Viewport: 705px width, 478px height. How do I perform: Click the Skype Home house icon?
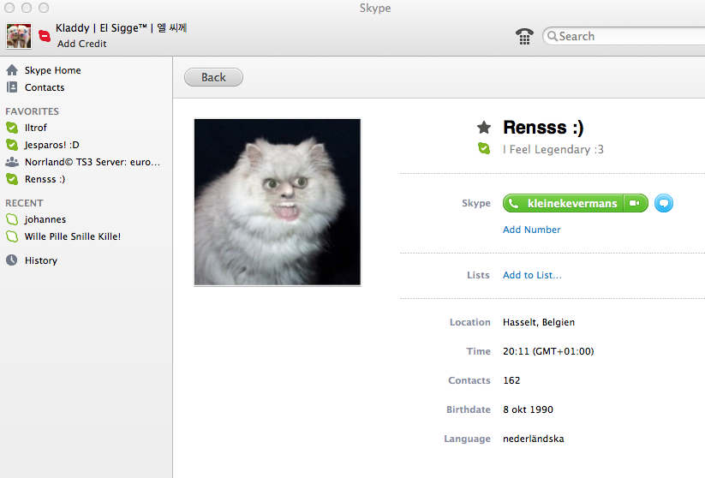(12, 69)
